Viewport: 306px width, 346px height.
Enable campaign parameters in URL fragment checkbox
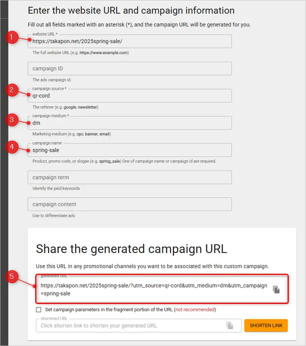(x=39, y=310)
